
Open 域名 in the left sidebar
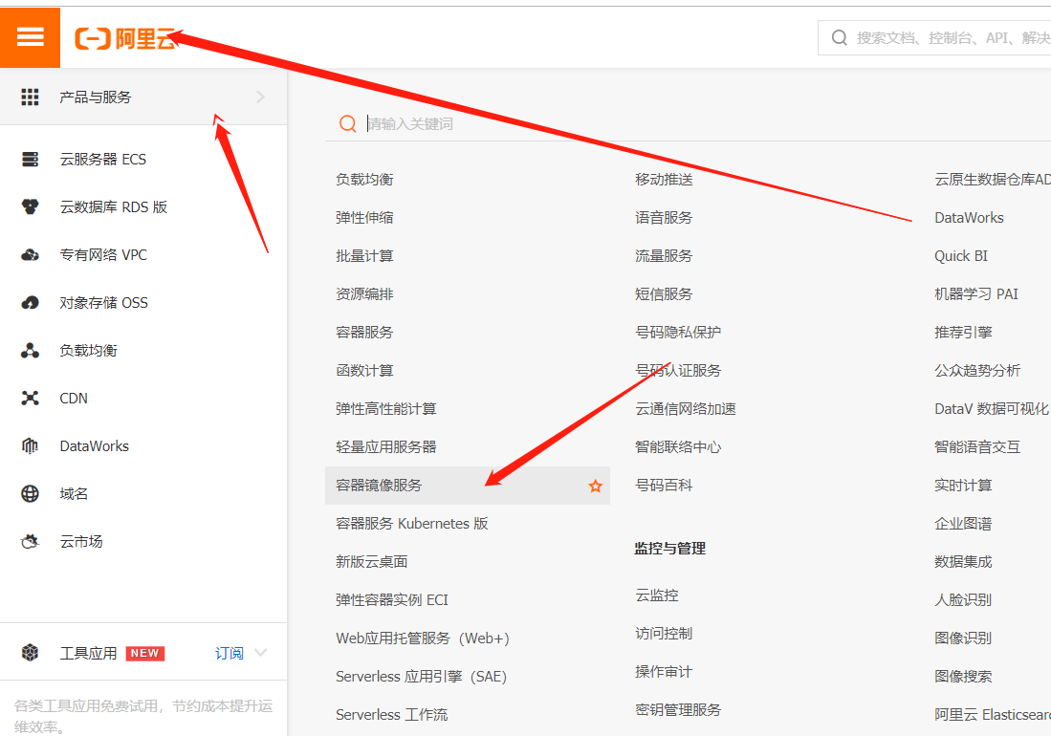pos(74,493)
